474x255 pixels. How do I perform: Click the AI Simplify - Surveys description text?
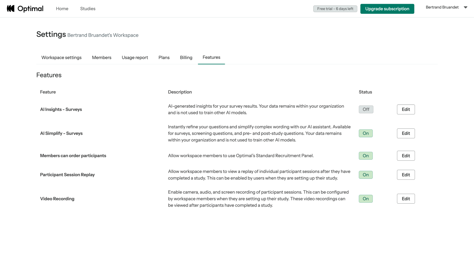click(x=259, y=133)
